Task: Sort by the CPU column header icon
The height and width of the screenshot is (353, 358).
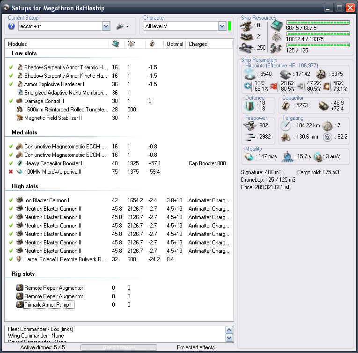Action: [x=116, y=44]
